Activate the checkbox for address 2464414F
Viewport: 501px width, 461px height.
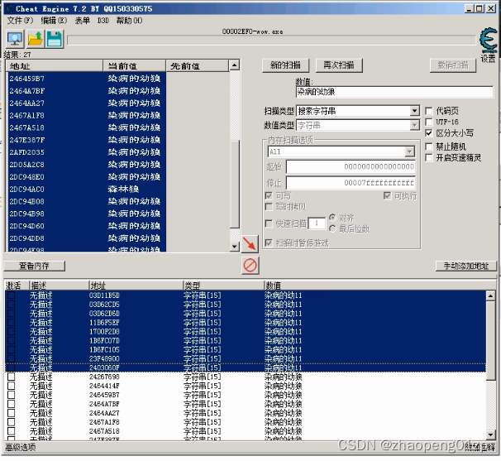click(x=12, y=386)
